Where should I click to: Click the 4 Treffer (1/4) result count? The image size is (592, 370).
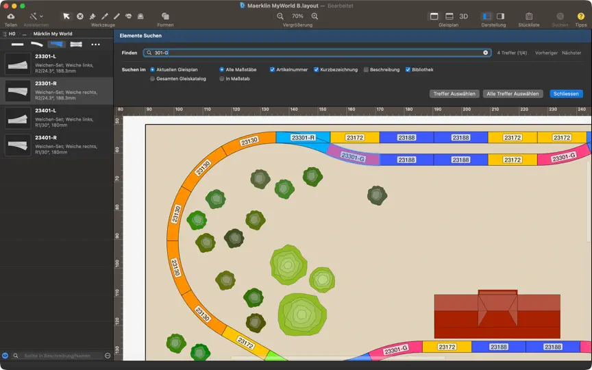512,53
